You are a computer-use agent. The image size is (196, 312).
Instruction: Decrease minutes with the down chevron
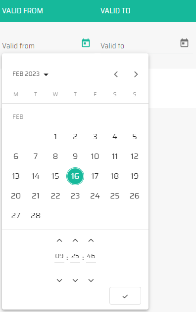pos(75,280)
